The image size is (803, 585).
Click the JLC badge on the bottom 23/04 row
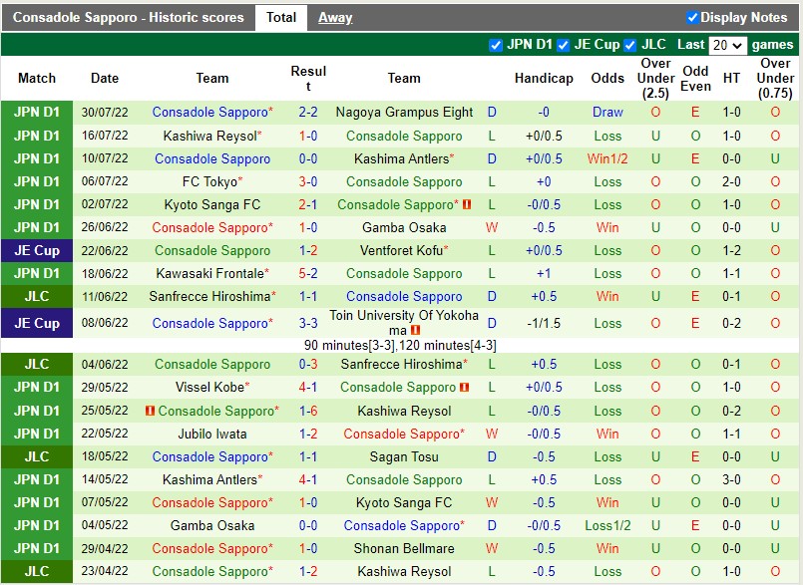click(x=37, y=571)
